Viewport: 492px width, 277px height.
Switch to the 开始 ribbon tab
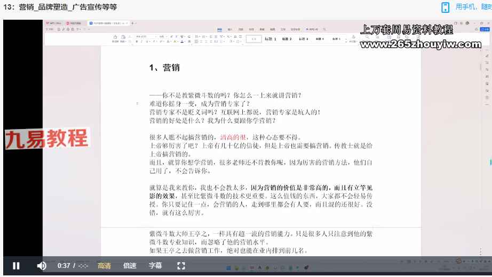pyautogui.click(x=220, y=29)
